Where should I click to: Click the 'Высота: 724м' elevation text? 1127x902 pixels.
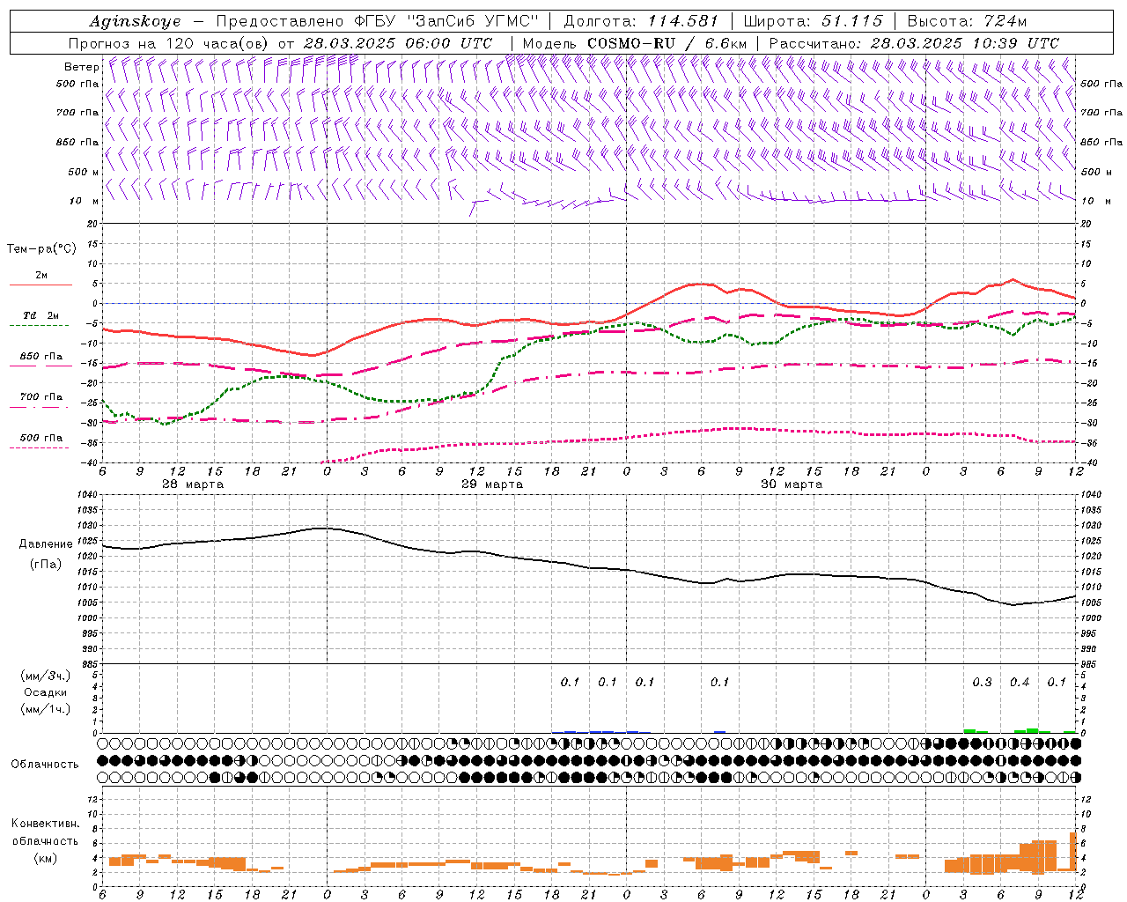click(x=967, y=22)
